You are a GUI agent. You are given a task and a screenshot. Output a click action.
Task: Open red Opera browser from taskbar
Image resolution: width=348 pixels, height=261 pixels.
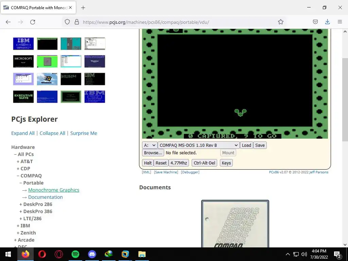coord(42,254)
